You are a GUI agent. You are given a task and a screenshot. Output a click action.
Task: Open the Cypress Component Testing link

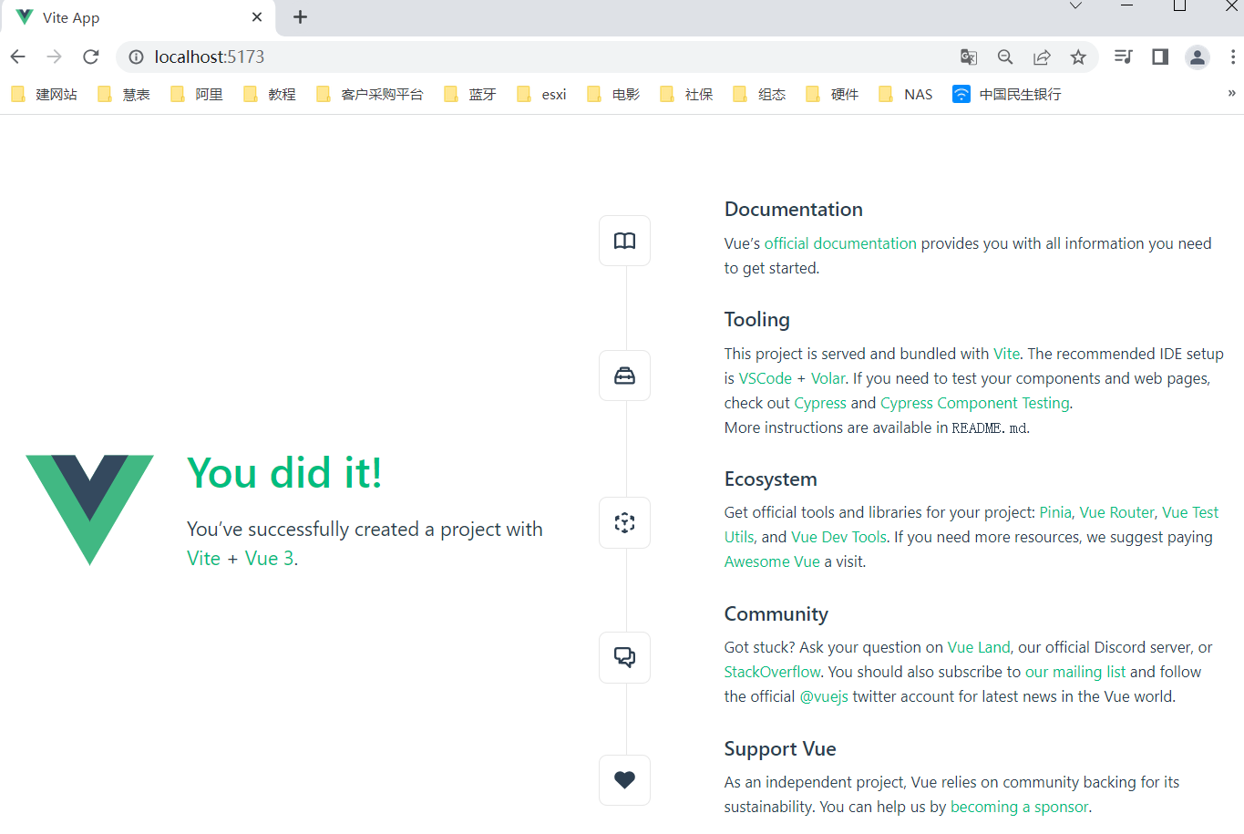point(974,403)
